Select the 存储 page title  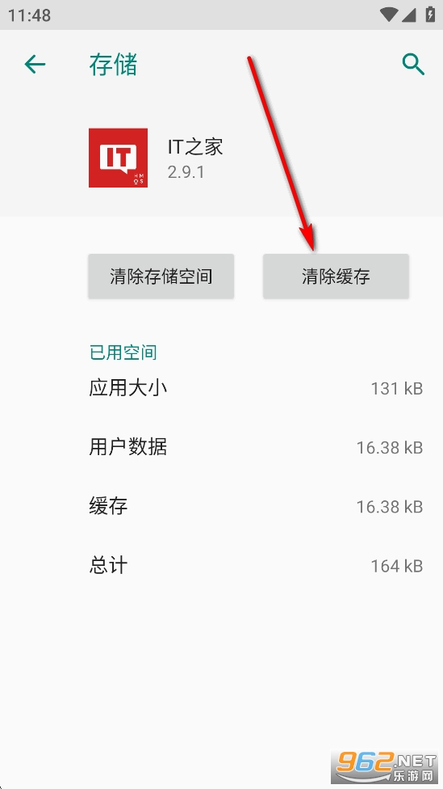tap(113, 65)
